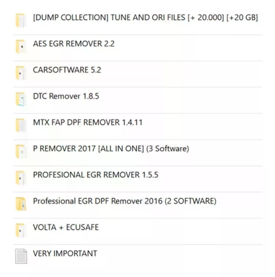Select the P REMOVER 2017 ALL IN ONE name
This screenshot has height=277, width=275.
tap(111, 148)
